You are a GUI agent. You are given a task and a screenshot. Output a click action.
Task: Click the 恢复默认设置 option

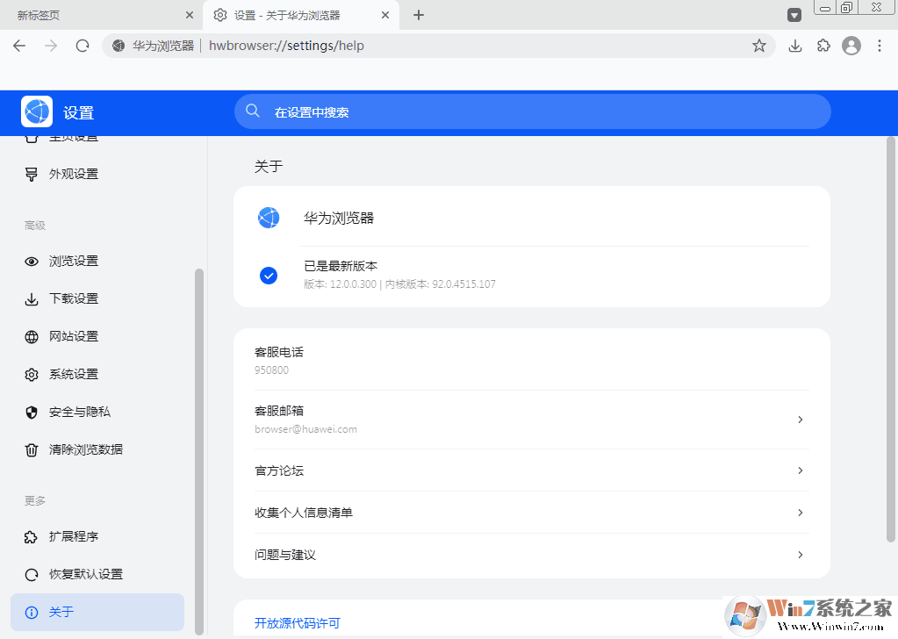pyautogui.click(x=73, y=574)
